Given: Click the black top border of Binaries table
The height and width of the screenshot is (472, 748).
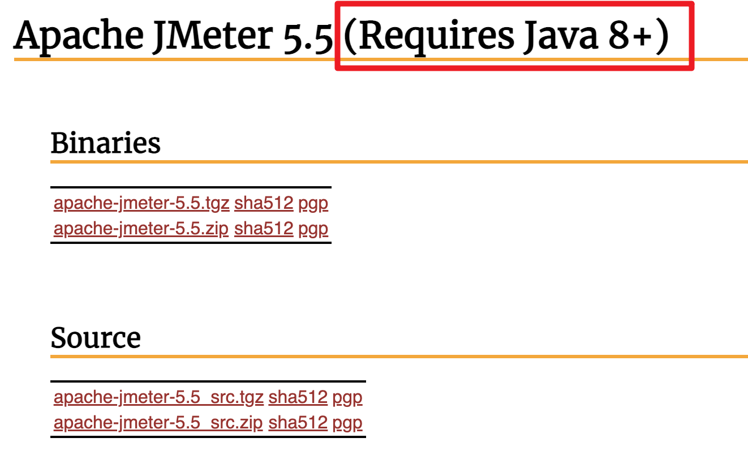Looking at the screenshot, I should click(191, 187).
